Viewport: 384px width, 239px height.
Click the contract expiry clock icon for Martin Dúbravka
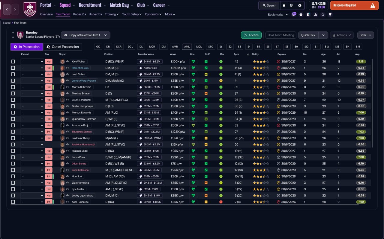click(x=278, y=87)
